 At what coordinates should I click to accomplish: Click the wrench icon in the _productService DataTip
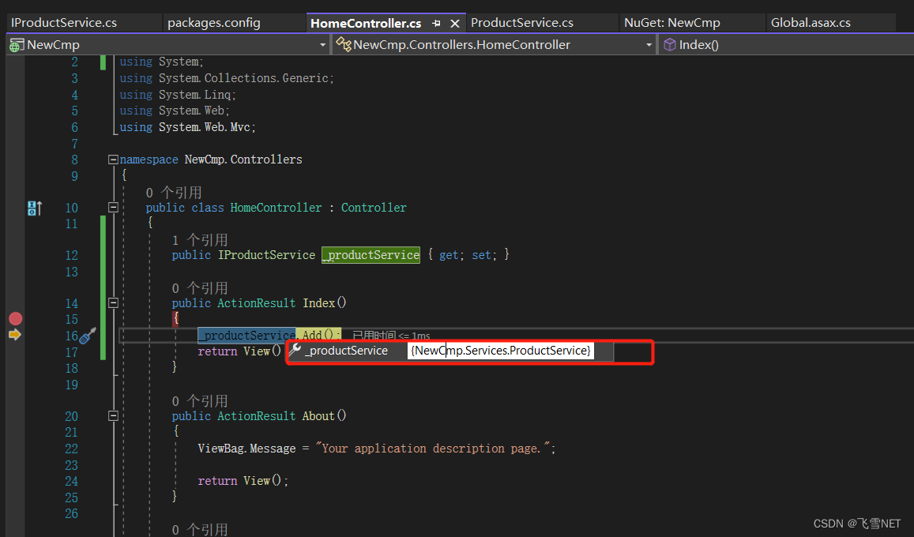[295, 350]
